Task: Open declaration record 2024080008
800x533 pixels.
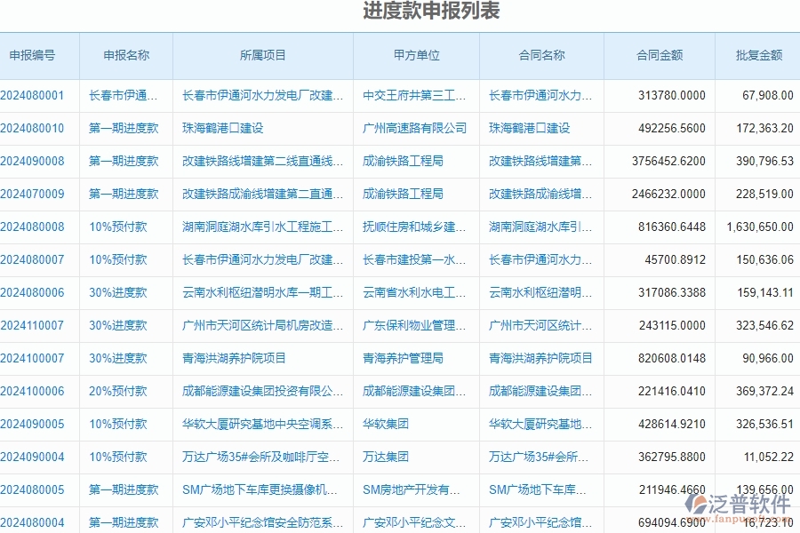Action: 38,227
